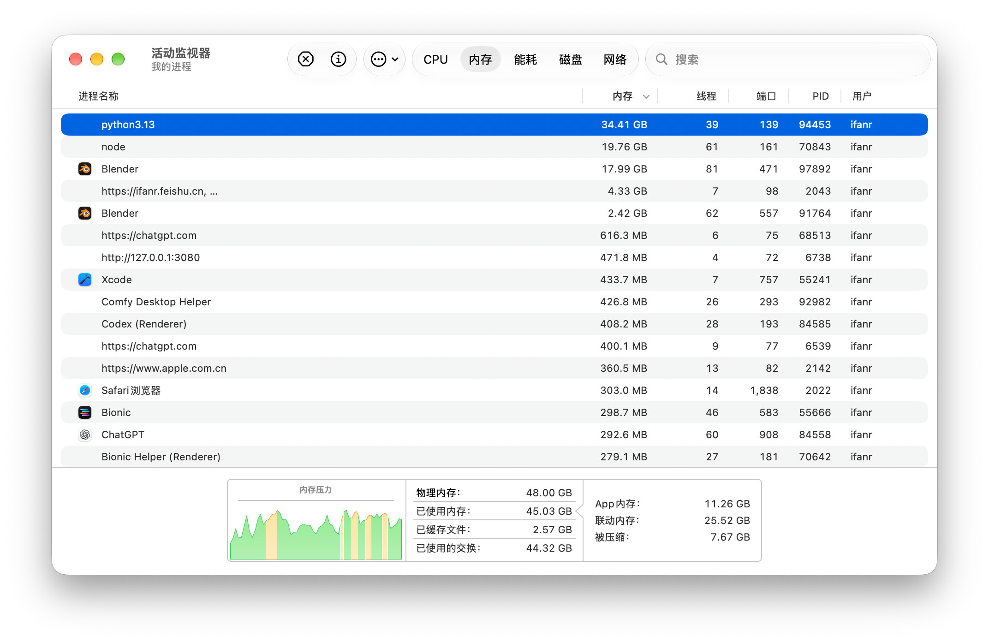Click the 联动内存 25.52 GB value

click(727, 520)
